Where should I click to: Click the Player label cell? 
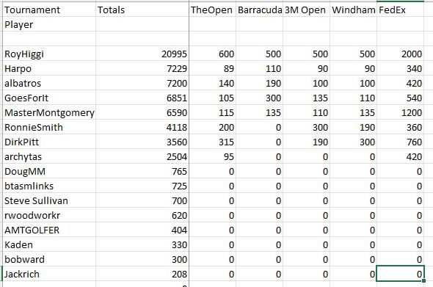pos(49,24)
